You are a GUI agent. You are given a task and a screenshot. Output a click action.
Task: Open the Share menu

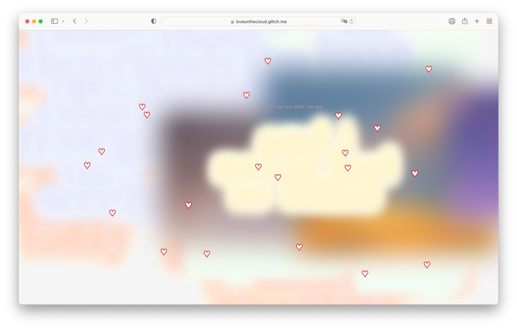click(x=465, y=21)
